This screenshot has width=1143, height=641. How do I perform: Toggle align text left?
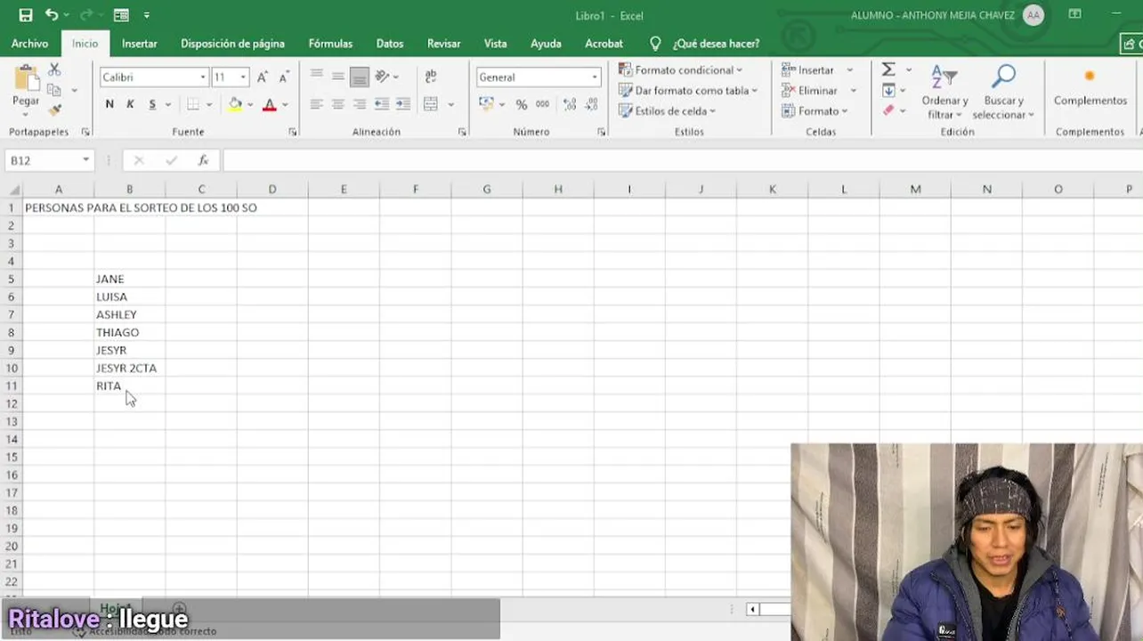(317, 104)
